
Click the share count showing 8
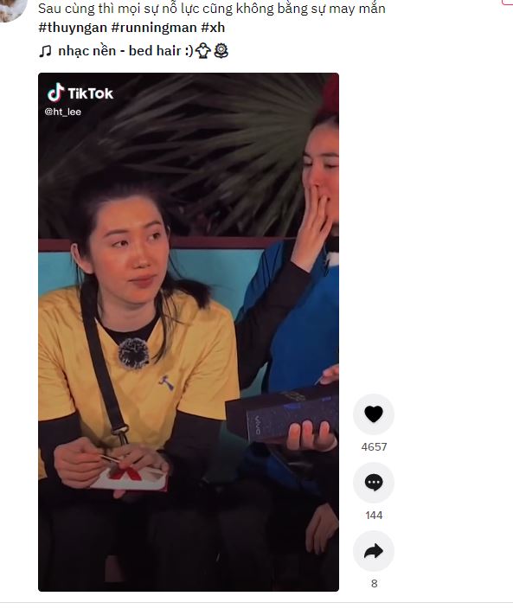click(x=374, y=583)
